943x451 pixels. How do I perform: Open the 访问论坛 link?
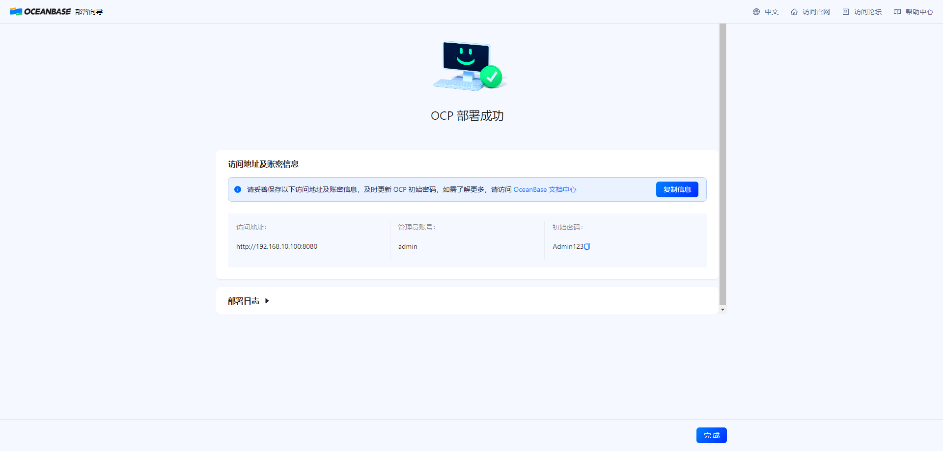(868, 12)
